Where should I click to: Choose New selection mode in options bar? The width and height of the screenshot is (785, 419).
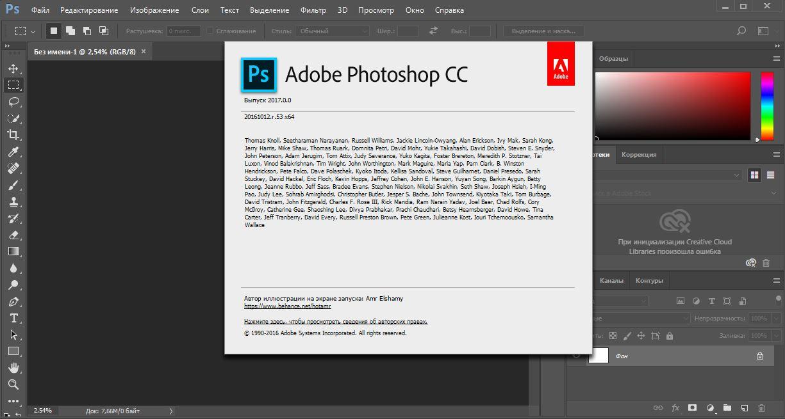coord(54,31)
